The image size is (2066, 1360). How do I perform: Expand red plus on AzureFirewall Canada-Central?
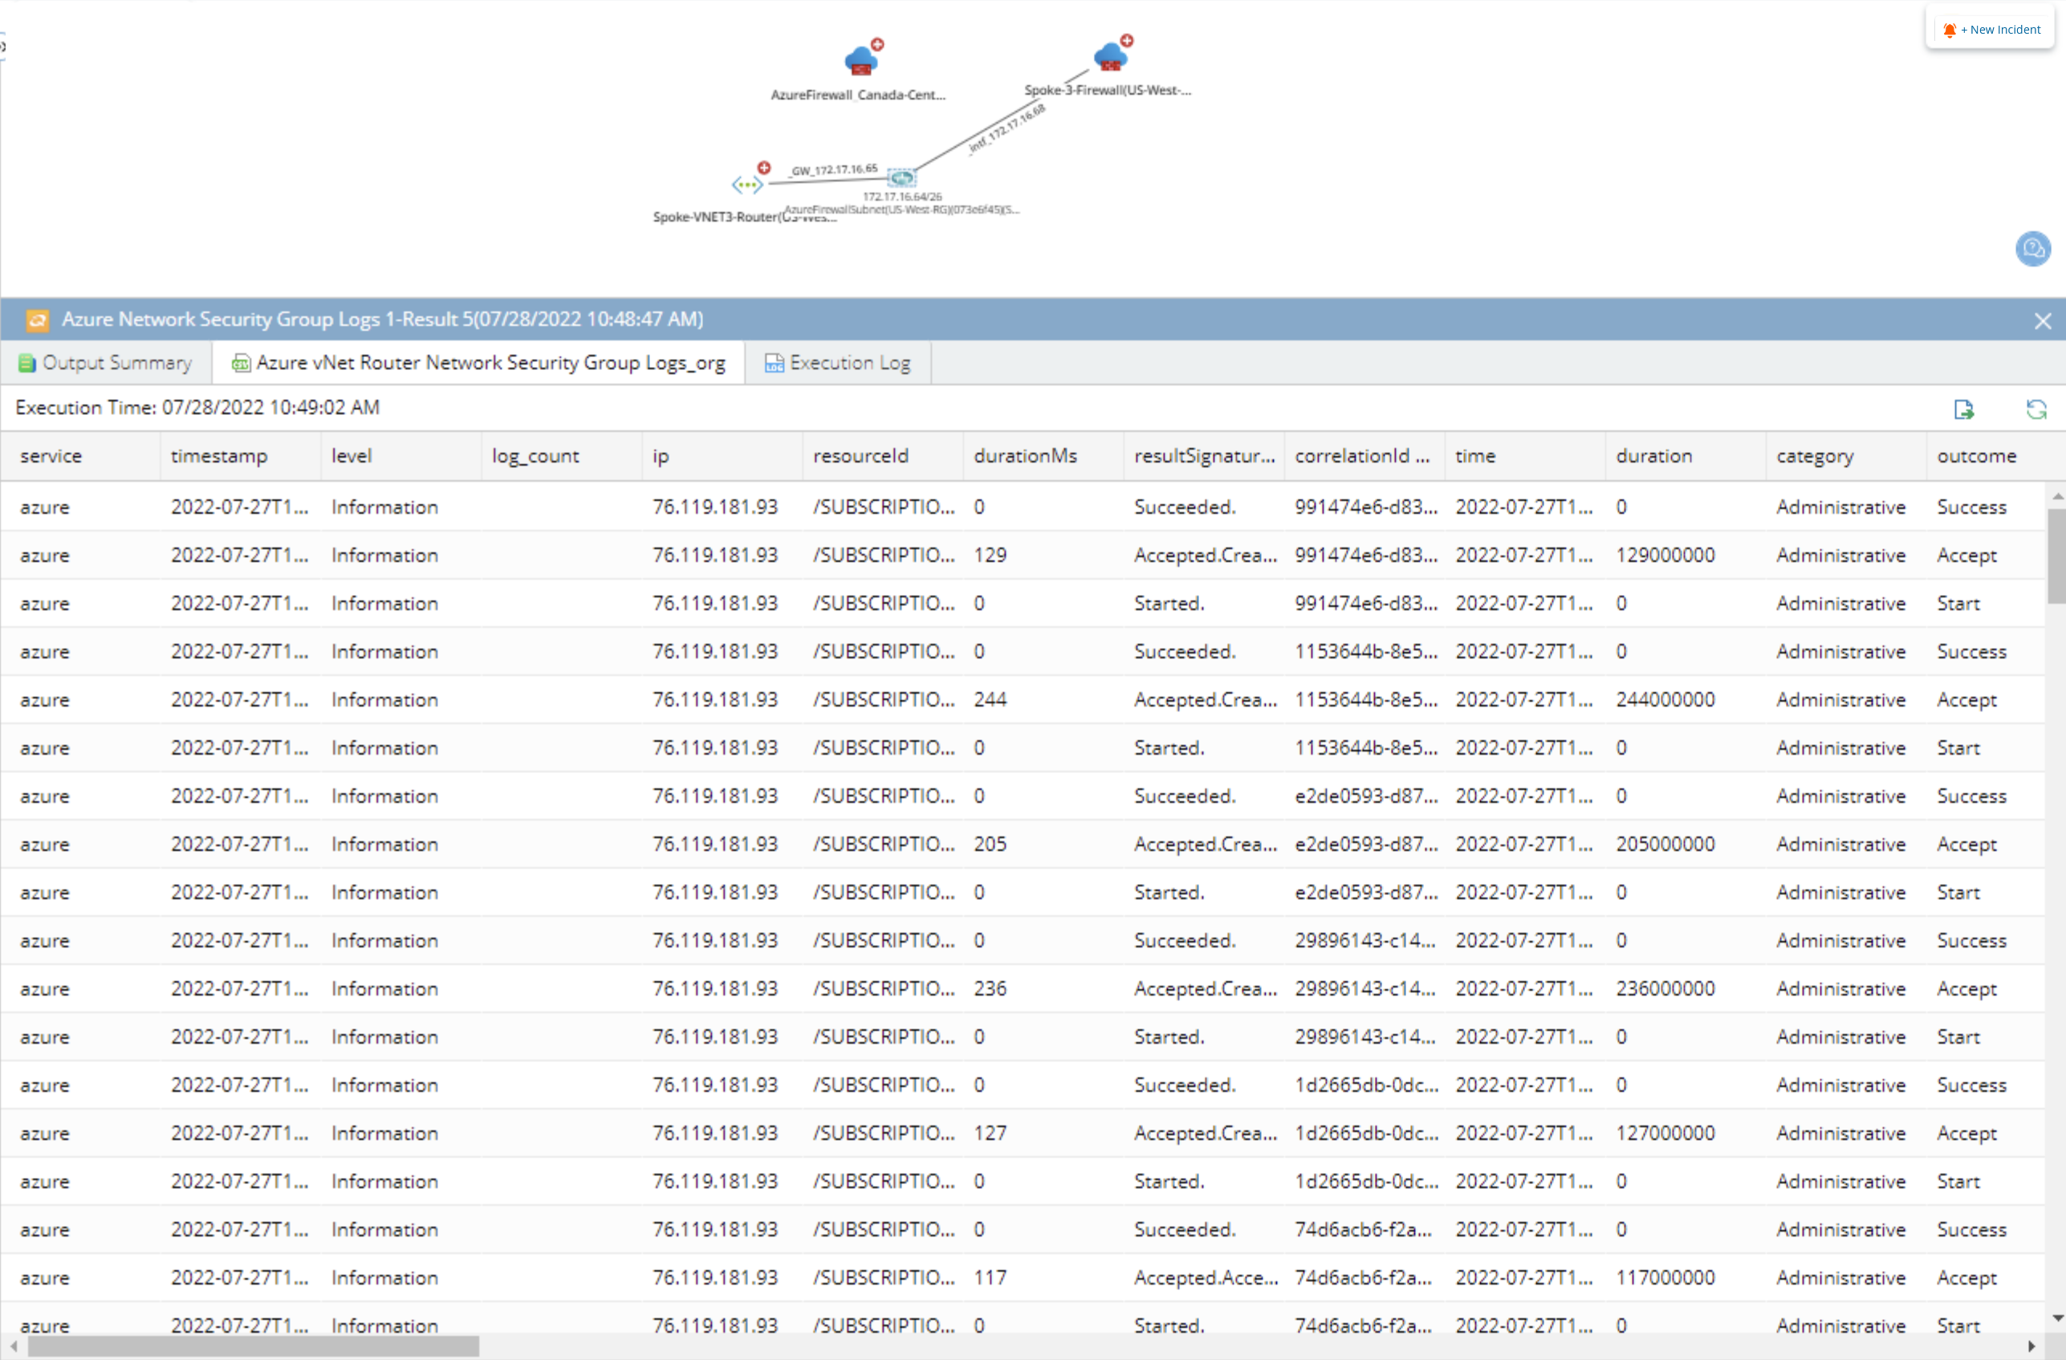[877, 43]
